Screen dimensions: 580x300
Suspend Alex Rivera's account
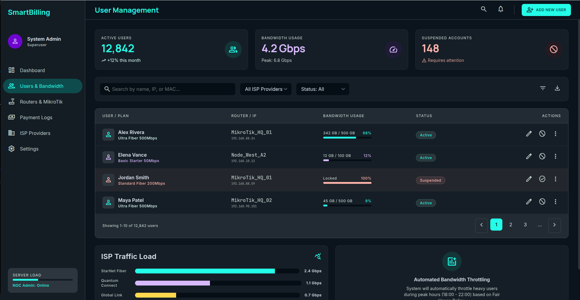click(542, 134)
